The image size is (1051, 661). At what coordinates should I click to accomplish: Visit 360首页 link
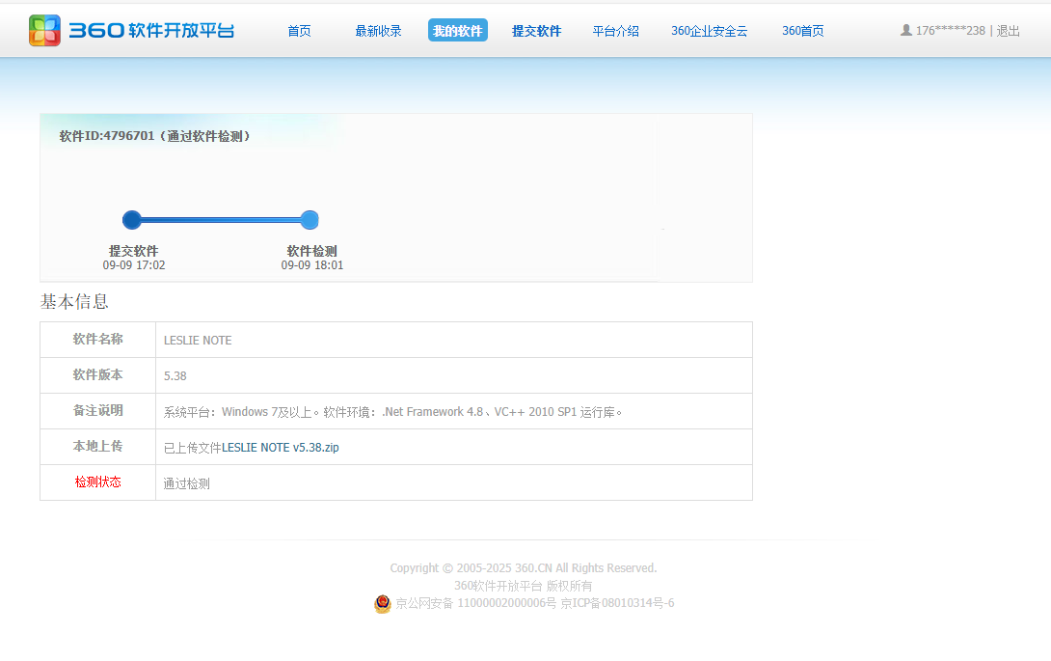(803, 31)
